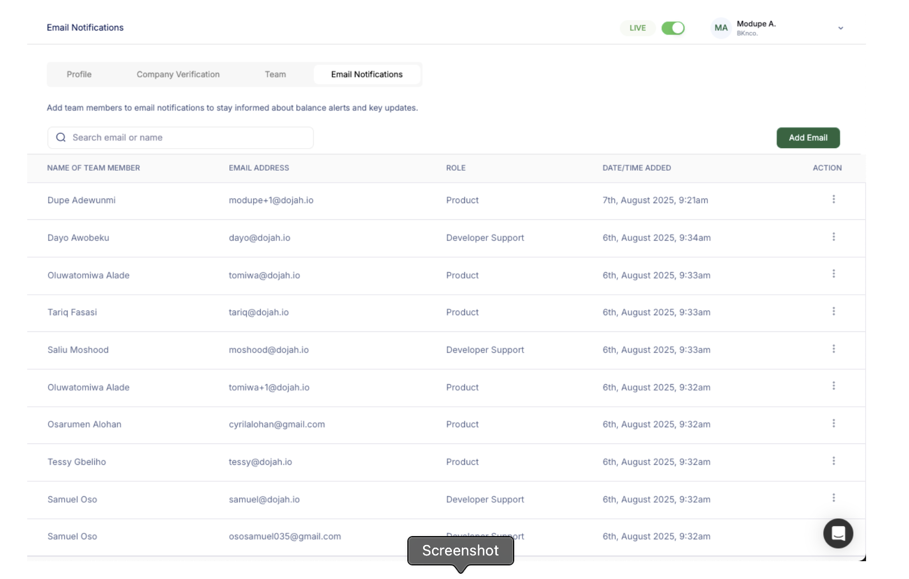Go to Company Verification tab

178,74
